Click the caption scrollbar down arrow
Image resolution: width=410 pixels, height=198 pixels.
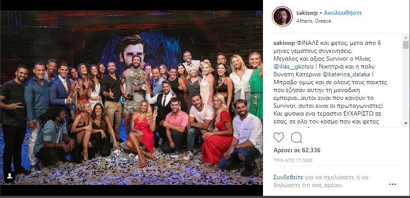click(x=406, y=123)
